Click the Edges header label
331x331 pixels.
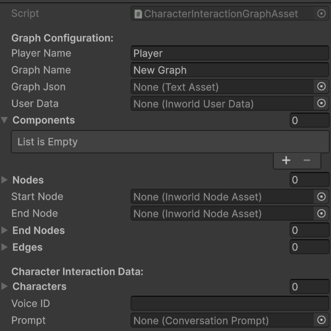click(27, 248)
